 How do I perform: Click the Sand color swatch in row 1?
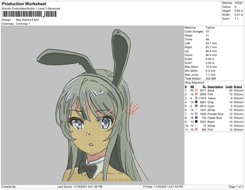(x=196, y=90)
